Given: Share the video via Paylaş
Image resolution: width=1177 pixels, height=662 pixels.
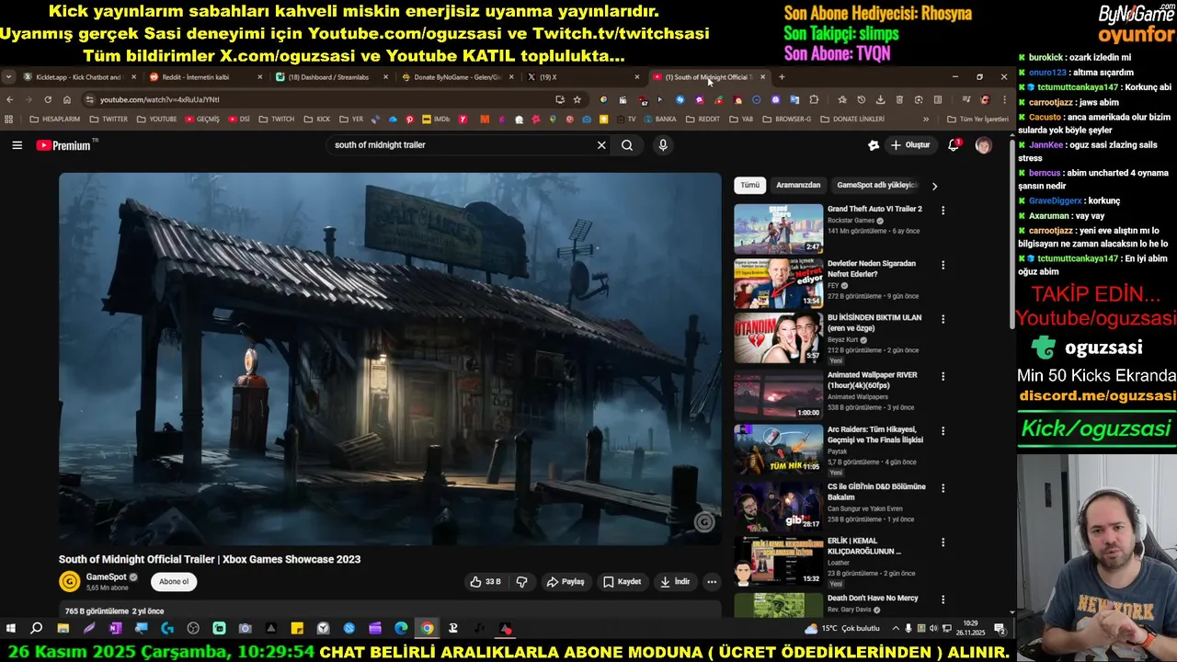Looking at the screenshot, I should (x=566, y=581).
